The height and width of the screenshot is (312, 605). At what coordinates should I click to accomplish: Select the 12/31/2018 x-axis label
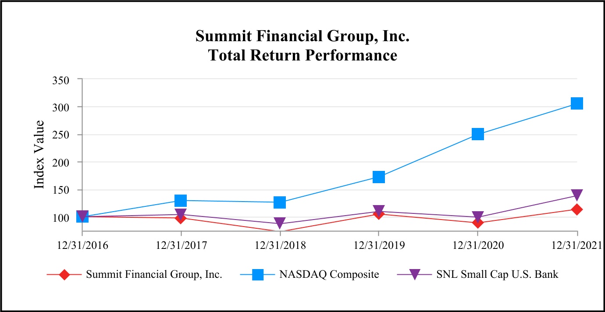[280, 245]
